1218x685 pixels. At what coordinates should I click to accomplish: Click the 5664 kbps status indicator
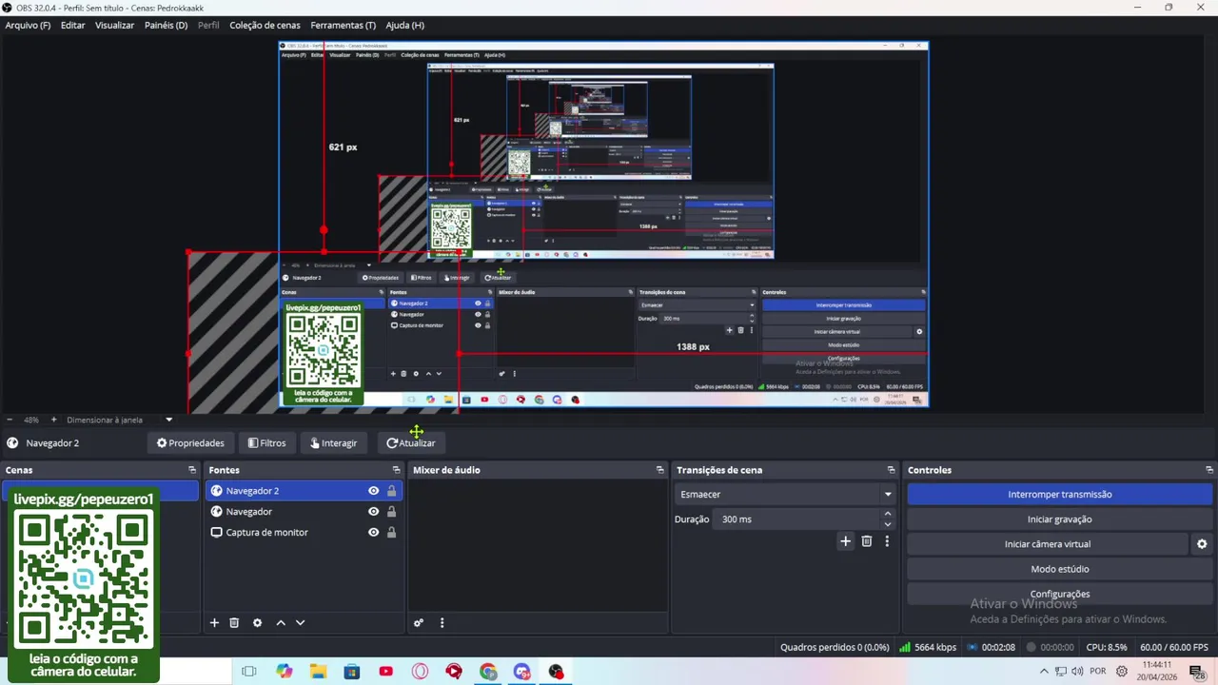[928, 648]
